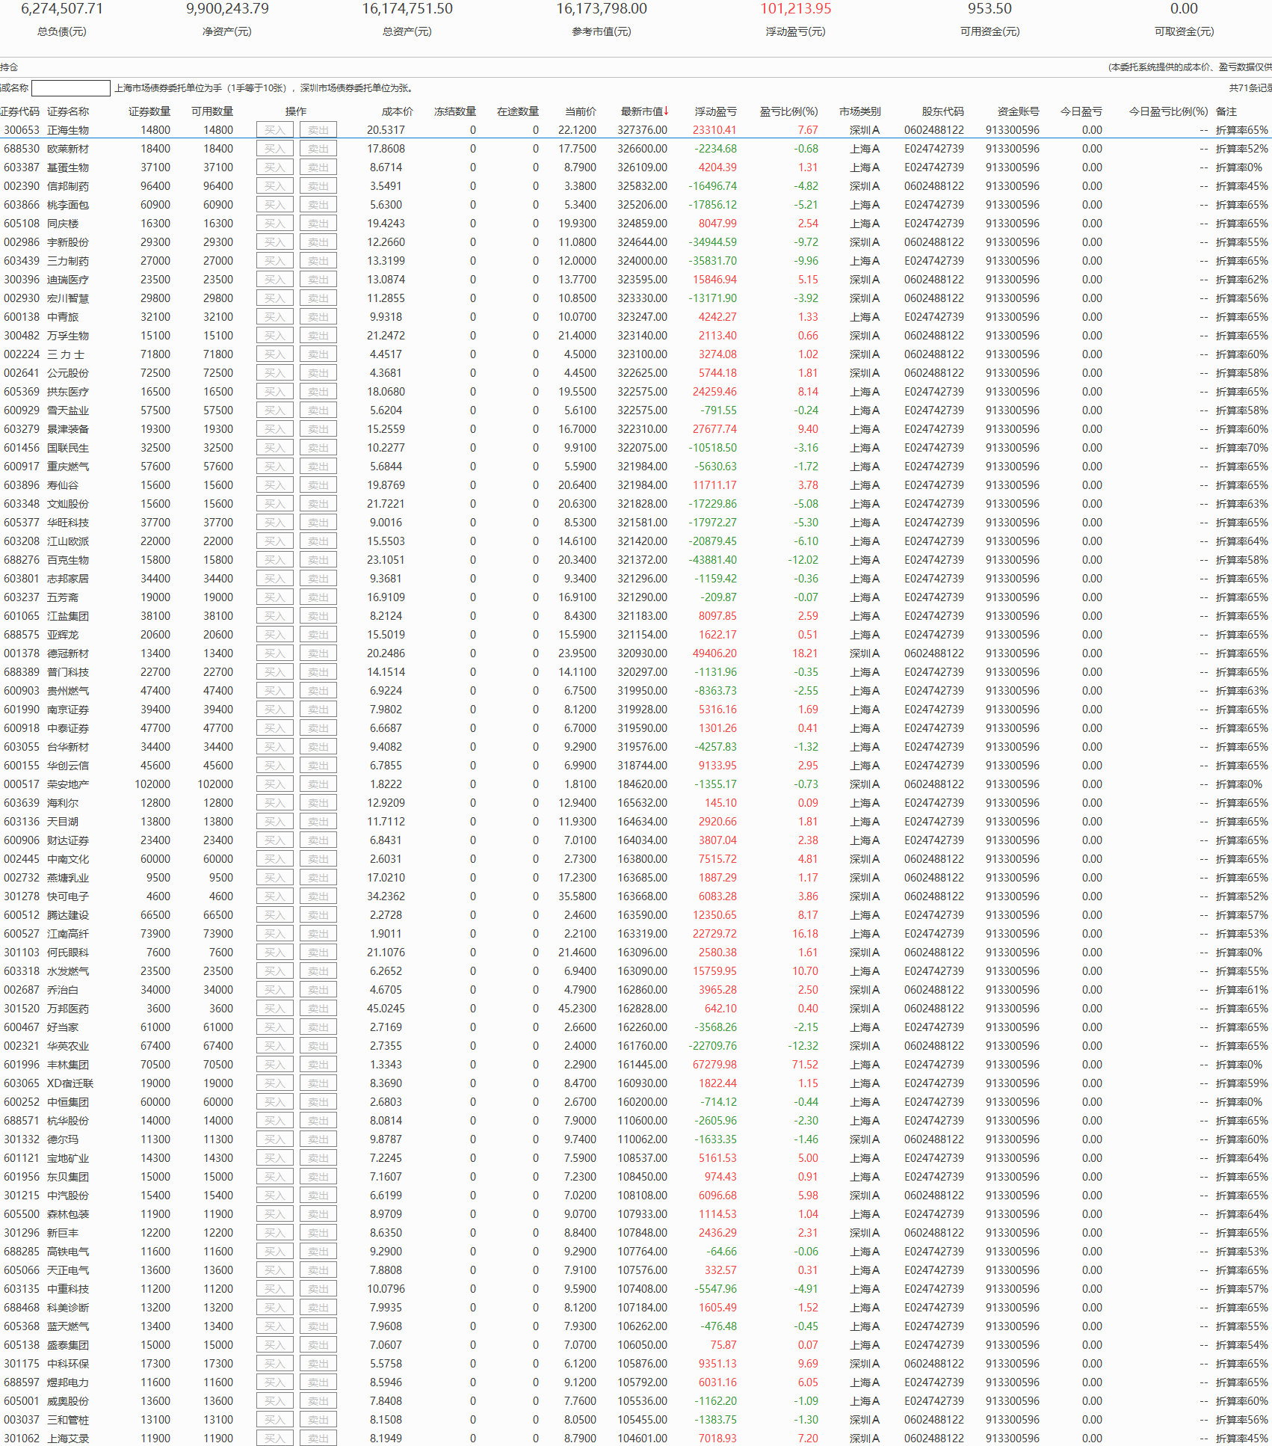Click the 浮动盈亏 column header
This screenshot has width=1272, height=1446.
pos(715,111)
